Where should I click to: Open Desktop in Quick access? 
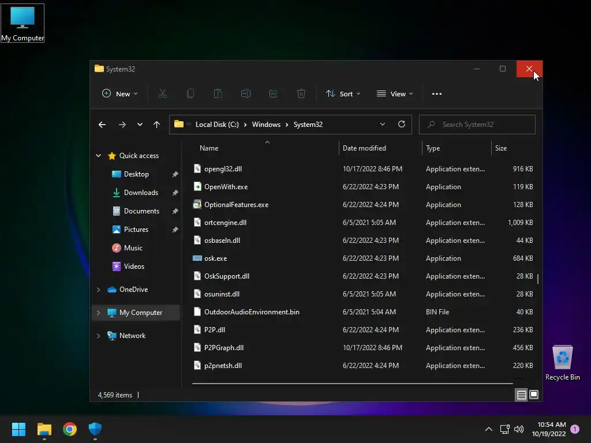click(136, 174)
